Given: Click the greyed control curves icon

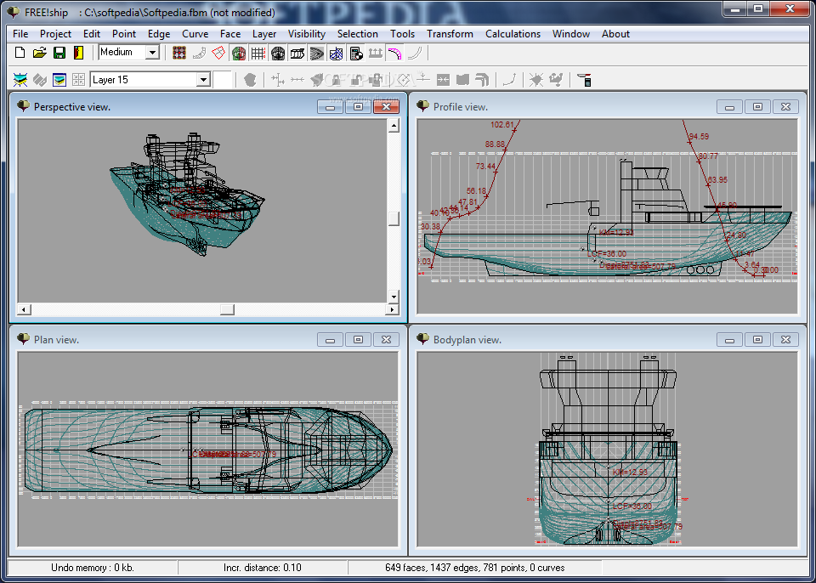Looking at the screenshot, I should click(x=199, y=53).
